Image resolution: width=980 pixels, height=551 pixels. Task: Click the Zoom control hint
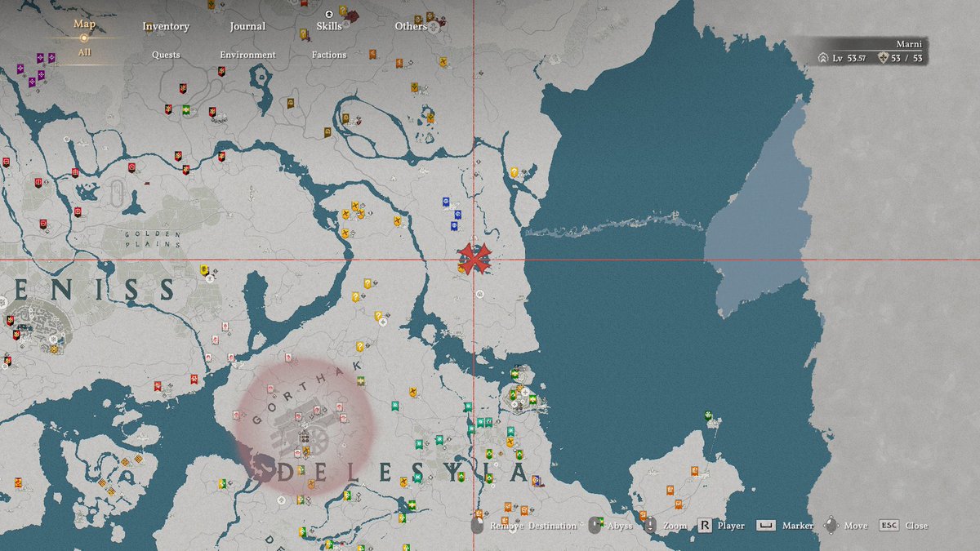pyautogui.click(x=666, y=526)
